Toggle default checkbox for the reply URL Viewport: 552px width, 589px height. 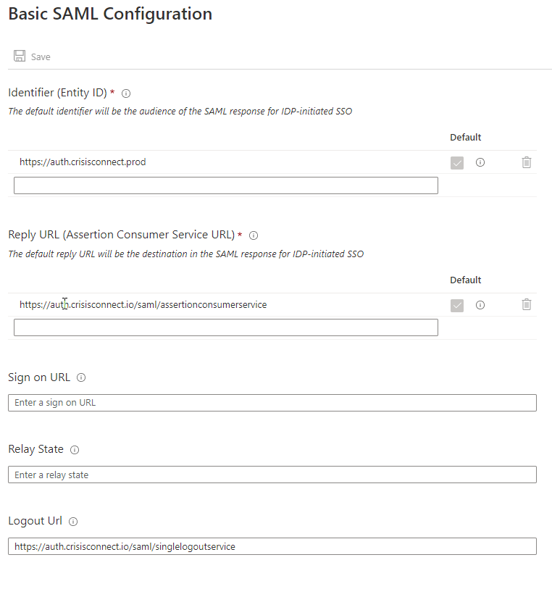tap(457, 306)
